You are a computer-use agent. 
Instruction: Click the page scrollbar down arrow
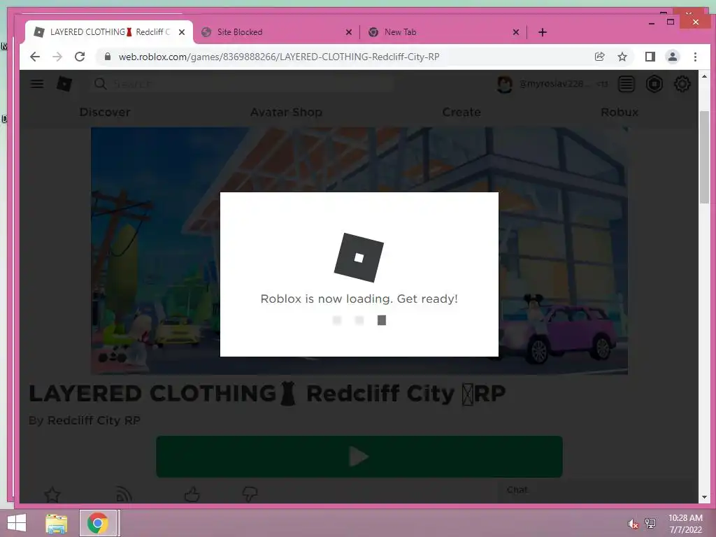coord(704,497)
